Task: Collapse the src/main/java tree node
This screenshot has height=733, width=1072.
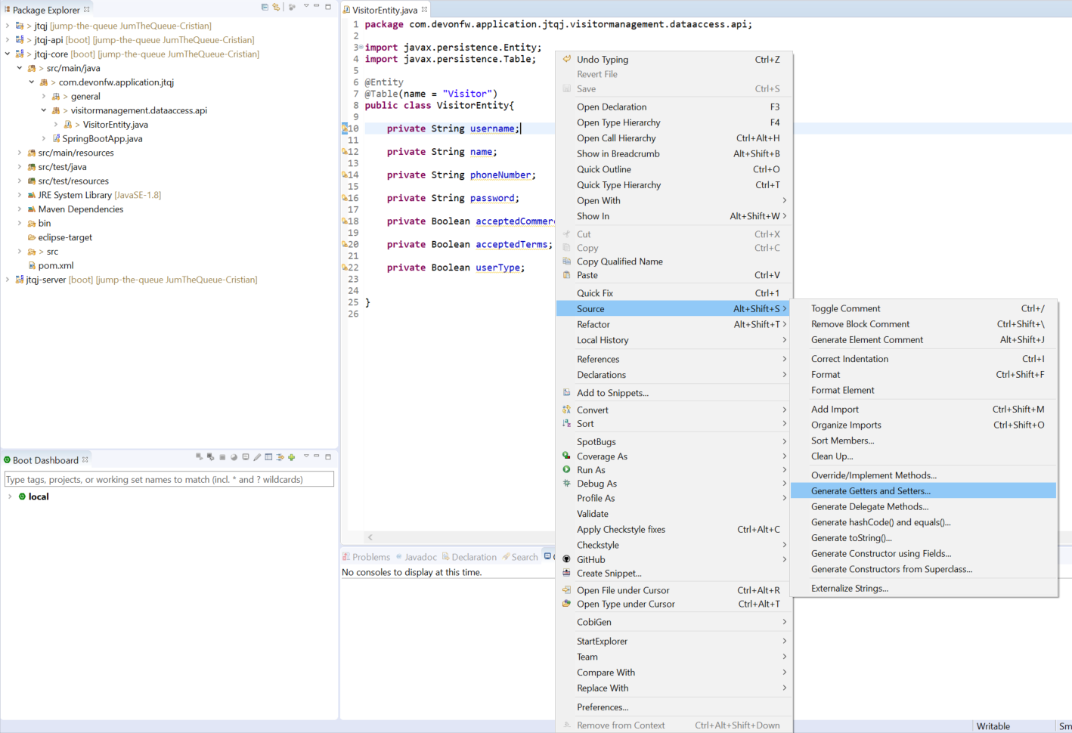Action: tap(20, 67)
